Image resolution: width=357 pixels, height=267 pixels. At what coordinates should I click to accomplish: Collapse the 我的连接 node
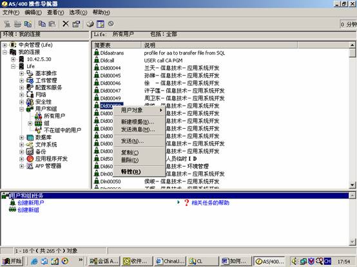(5, 52)
